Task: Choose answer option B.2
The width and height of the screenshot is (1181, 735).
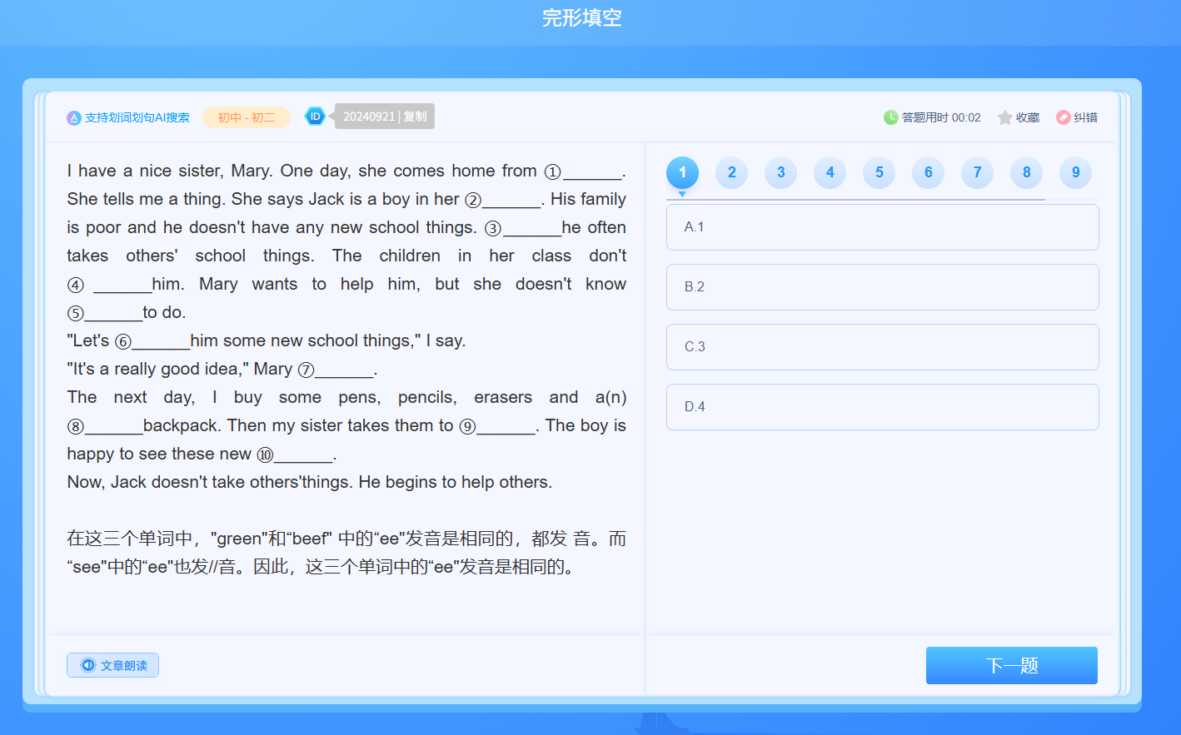Action: tap(882, 287)
